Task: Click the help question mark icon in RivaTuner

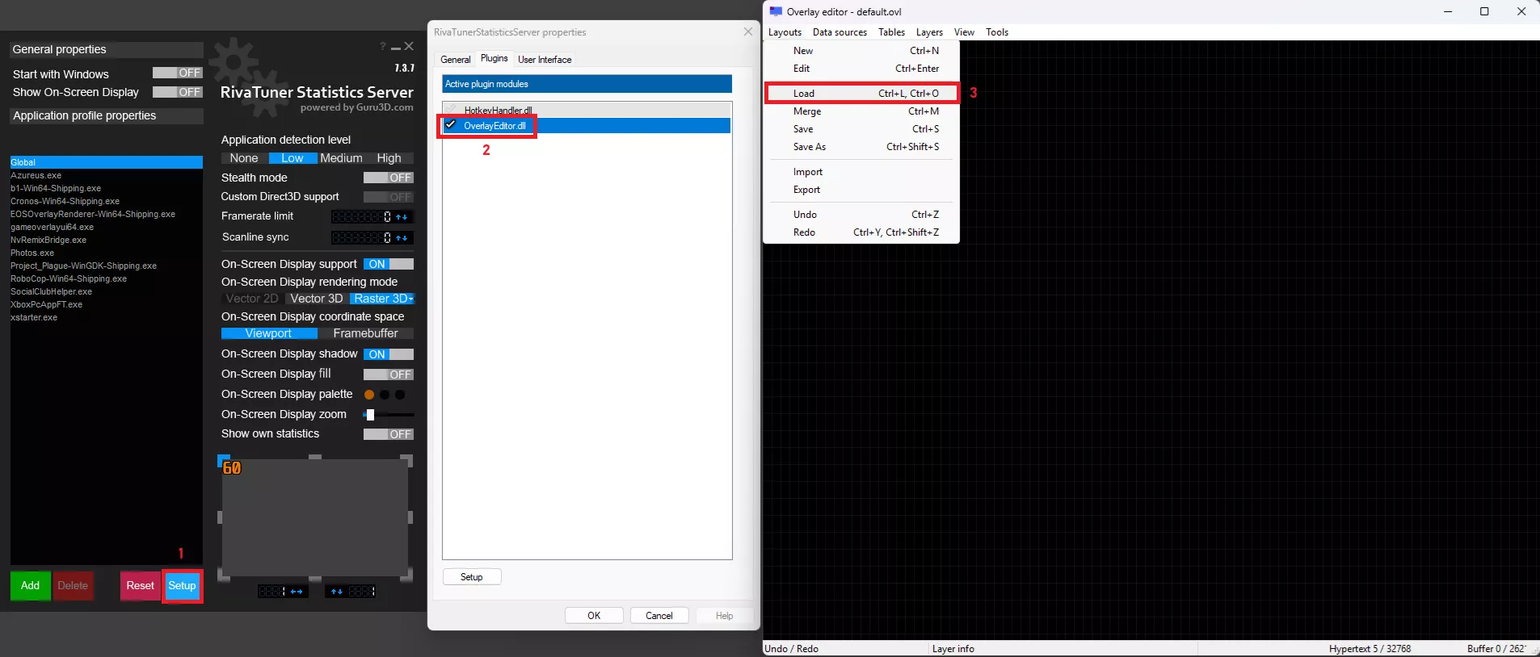Action: [x=382, y=47]
